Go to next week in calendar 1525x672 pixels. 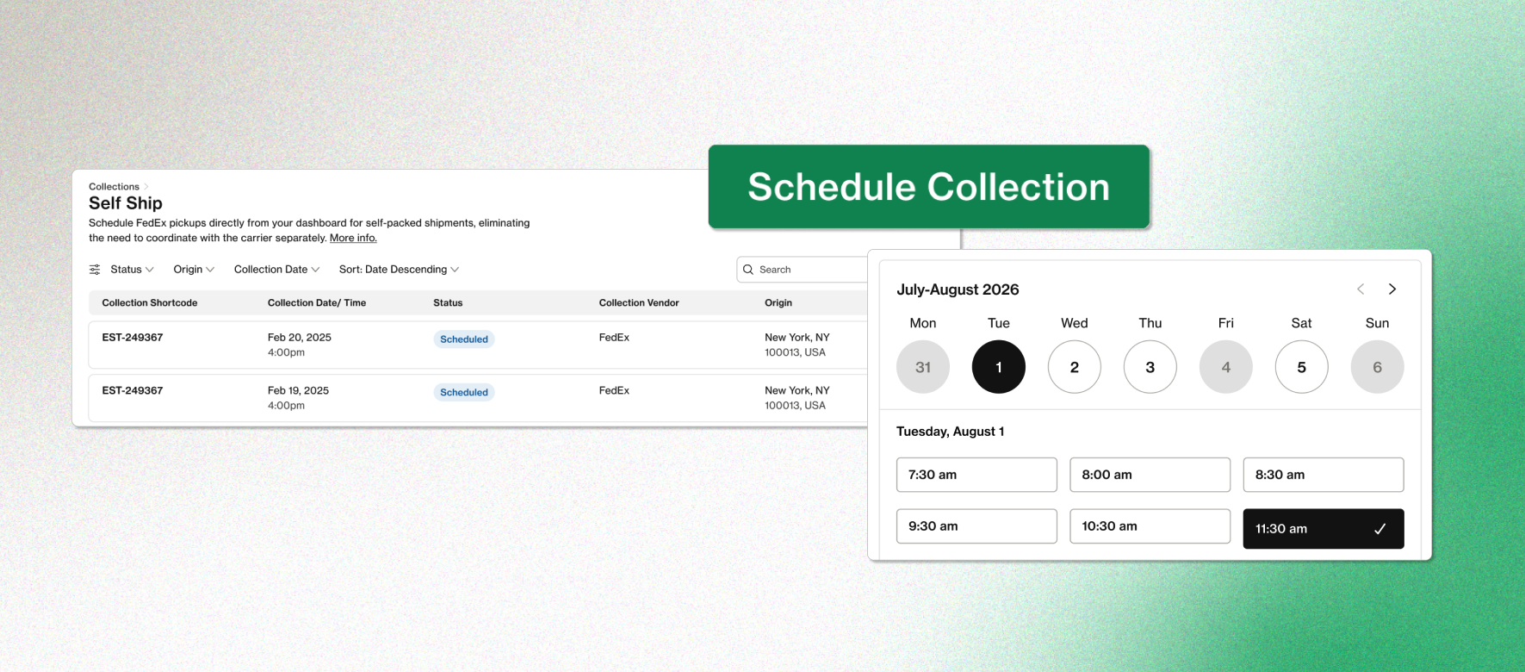[1392, 289]
